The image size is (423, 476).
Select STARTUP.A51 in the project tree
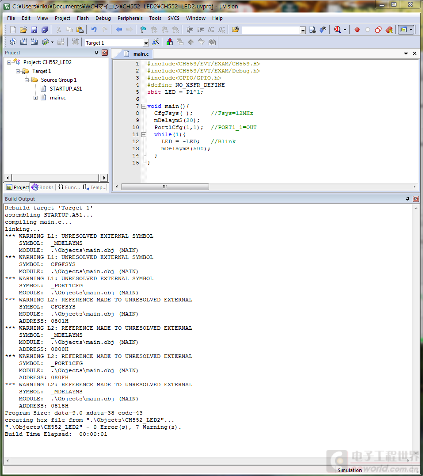[66, 89]
